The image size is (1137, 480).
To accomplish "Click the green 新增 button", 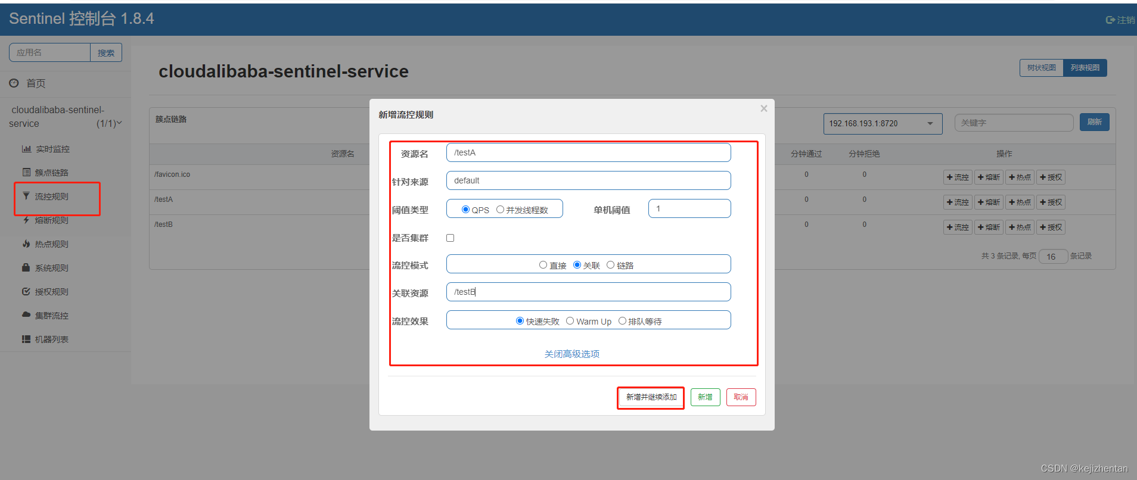I will tap(705, 397).
